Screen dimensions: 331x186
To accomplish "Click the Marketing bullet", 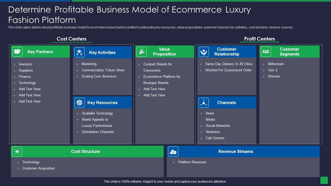I will (x=89, y=64).
